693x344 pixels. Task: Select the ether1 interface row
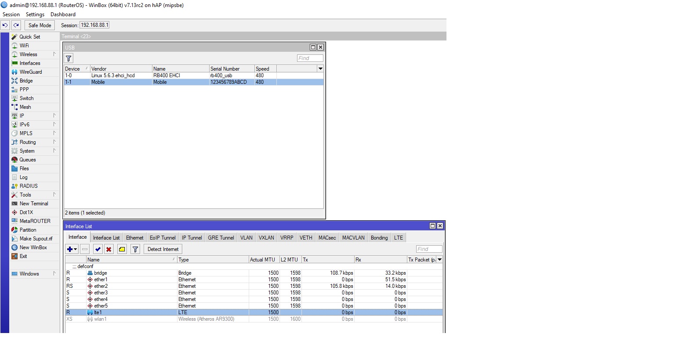point(254,279)
